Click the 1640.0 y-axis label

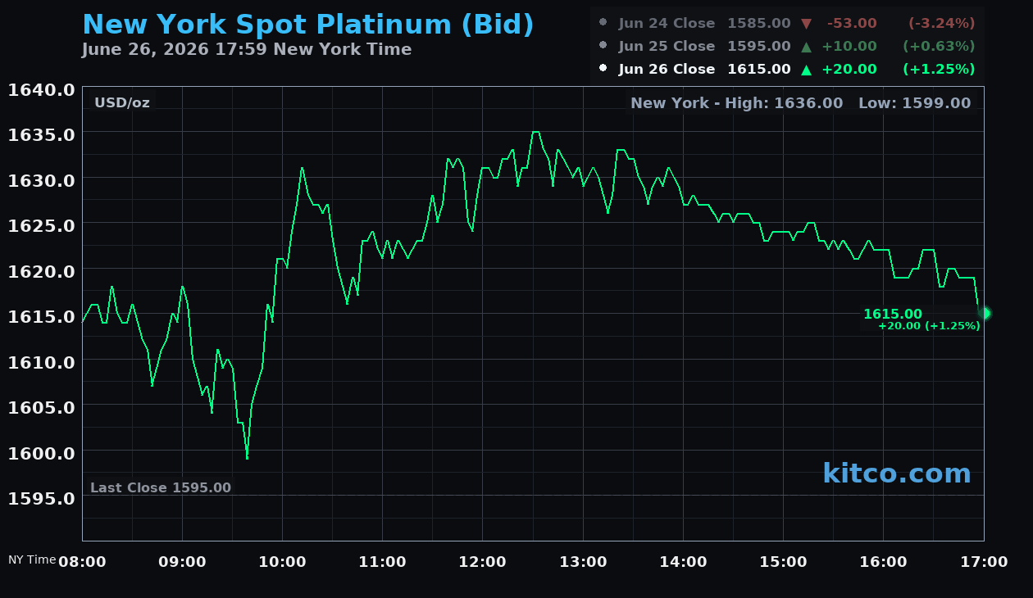coord(41,89)
